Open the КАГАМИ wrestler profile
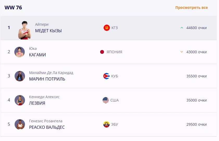The width and height of the screenshot is (219, 141). click(x=37, y=55)
